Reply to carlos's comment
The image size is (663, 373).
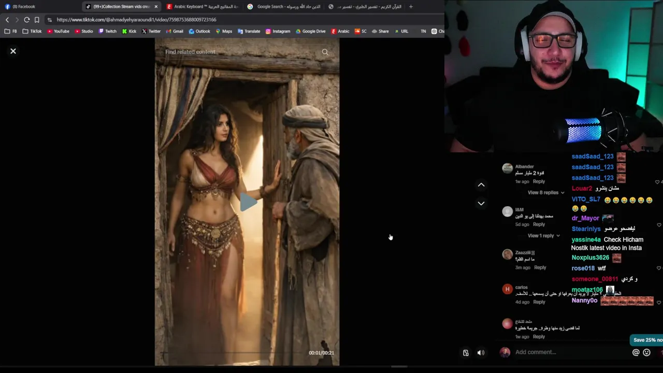pyautogui.click(x=539, y=302)
